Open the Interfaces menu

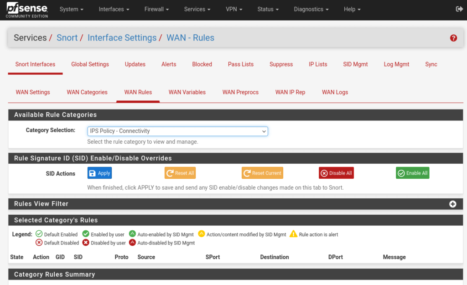point(114,9)
